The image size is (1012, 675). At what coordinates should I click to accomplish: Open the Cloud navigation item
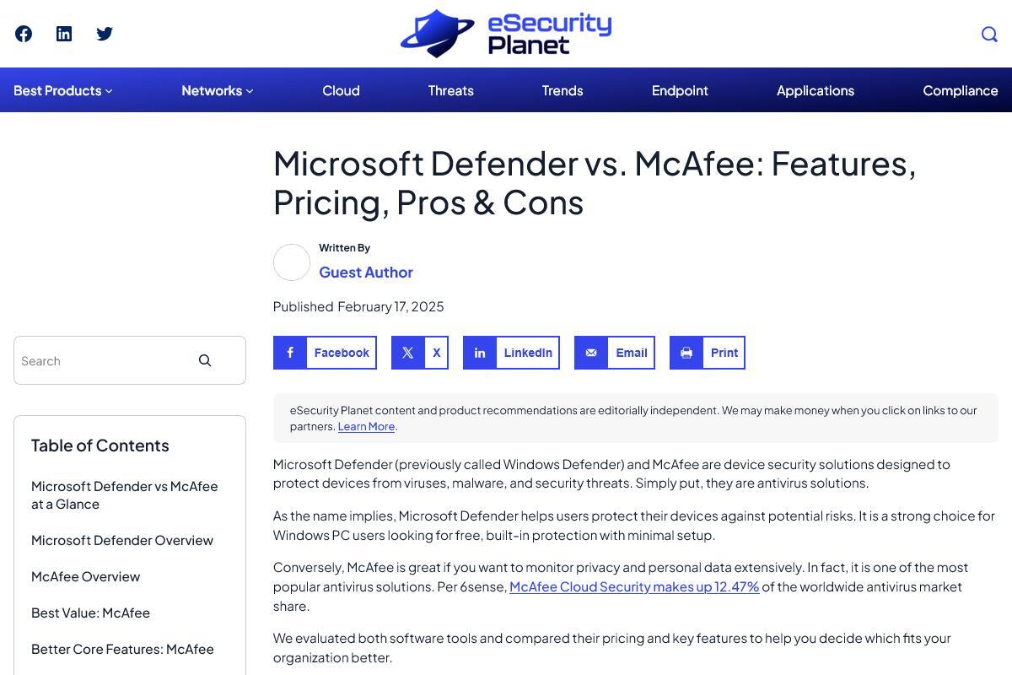(x=341, y=90)
